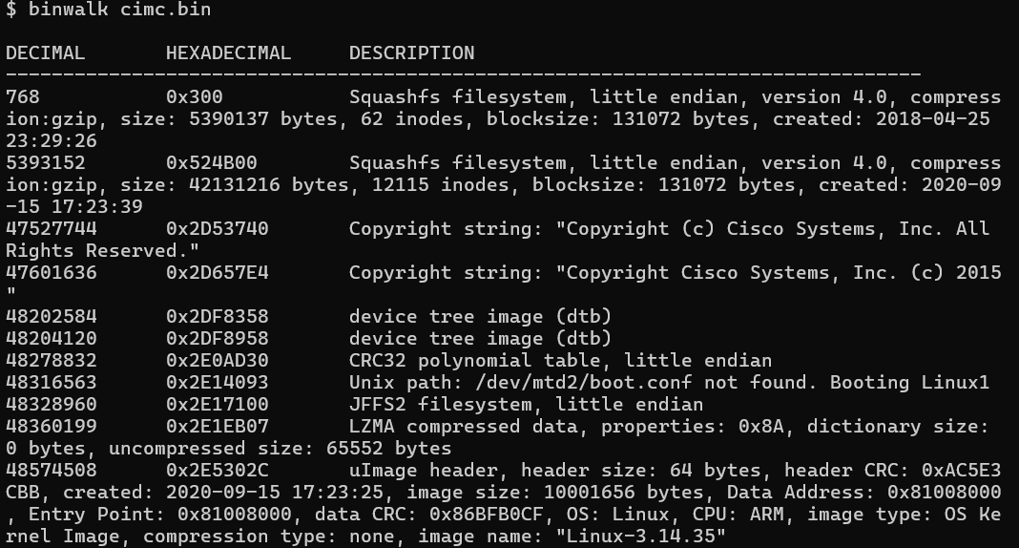Screen dimensions: 1019x548
Task: Click 'JFFS2 filesystem, little endian' description
Action: (526, 405)
